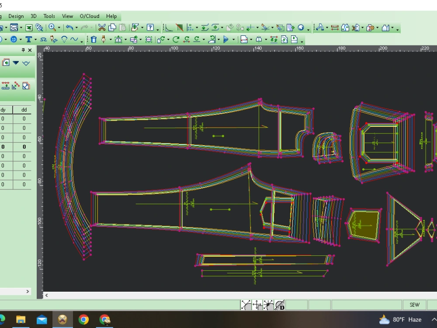Click the help question mark button

pyautogui.click(x=150, y=28)
